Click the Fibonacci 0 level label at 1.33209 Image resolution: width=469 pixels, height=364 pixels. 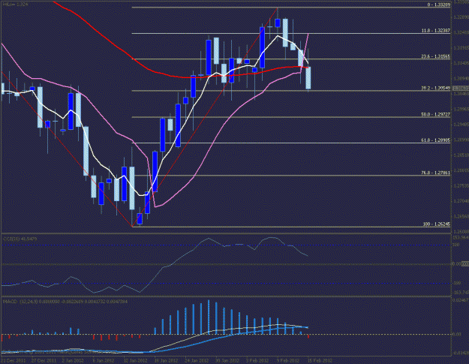pos(438,5)
